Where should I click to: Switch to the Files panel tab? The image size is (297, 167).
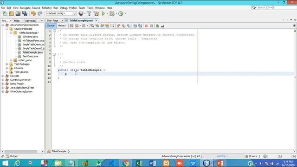[17, 20]
